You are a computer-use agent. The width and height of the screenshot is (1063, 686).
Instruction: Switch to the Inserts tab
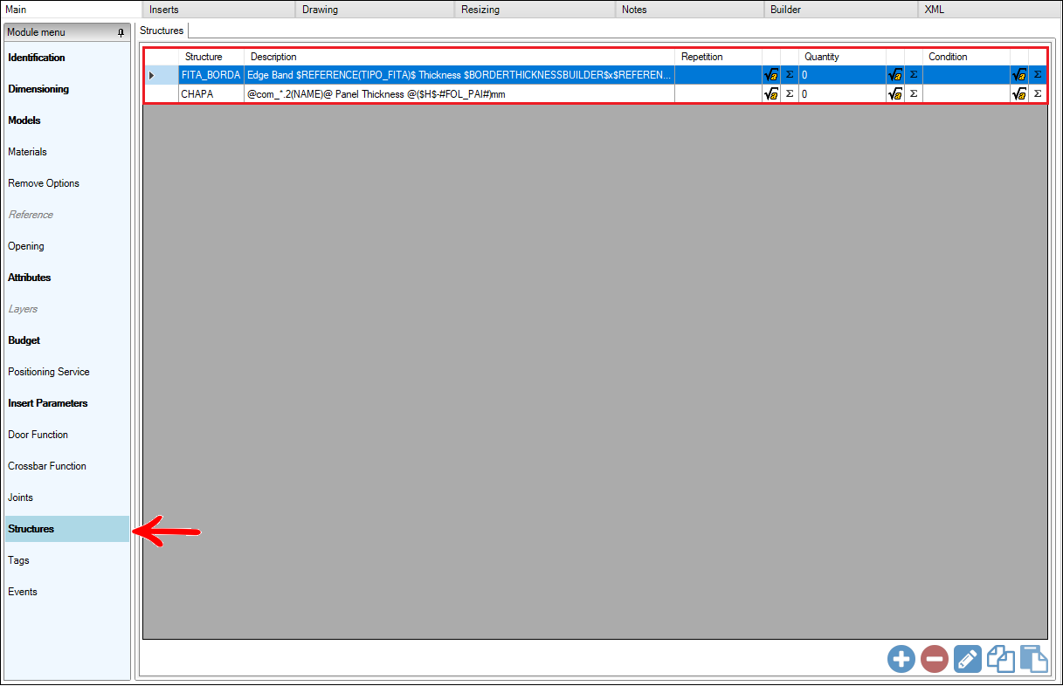click(x=218, y=10)
